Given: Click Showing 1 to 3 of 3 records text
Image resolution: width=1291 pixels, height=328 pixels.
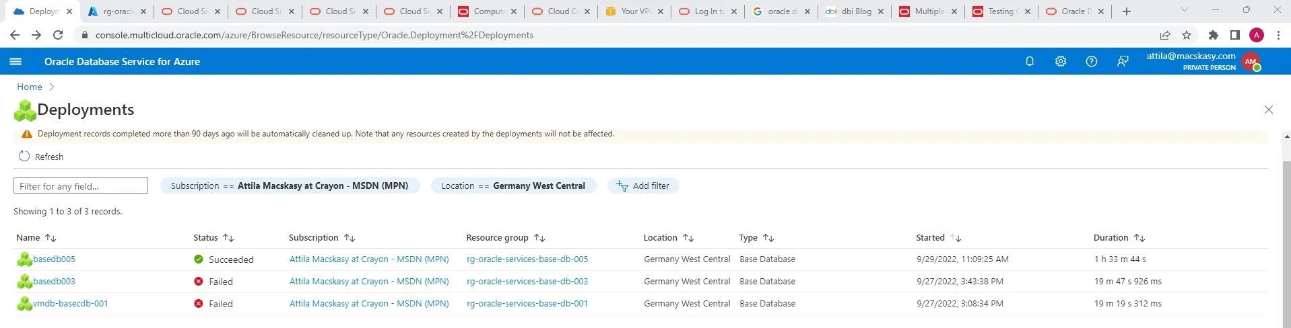Looking at the screenshot, I should 68,211.
